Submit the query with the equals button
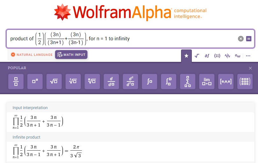The image size is (258, 163). 249,39
